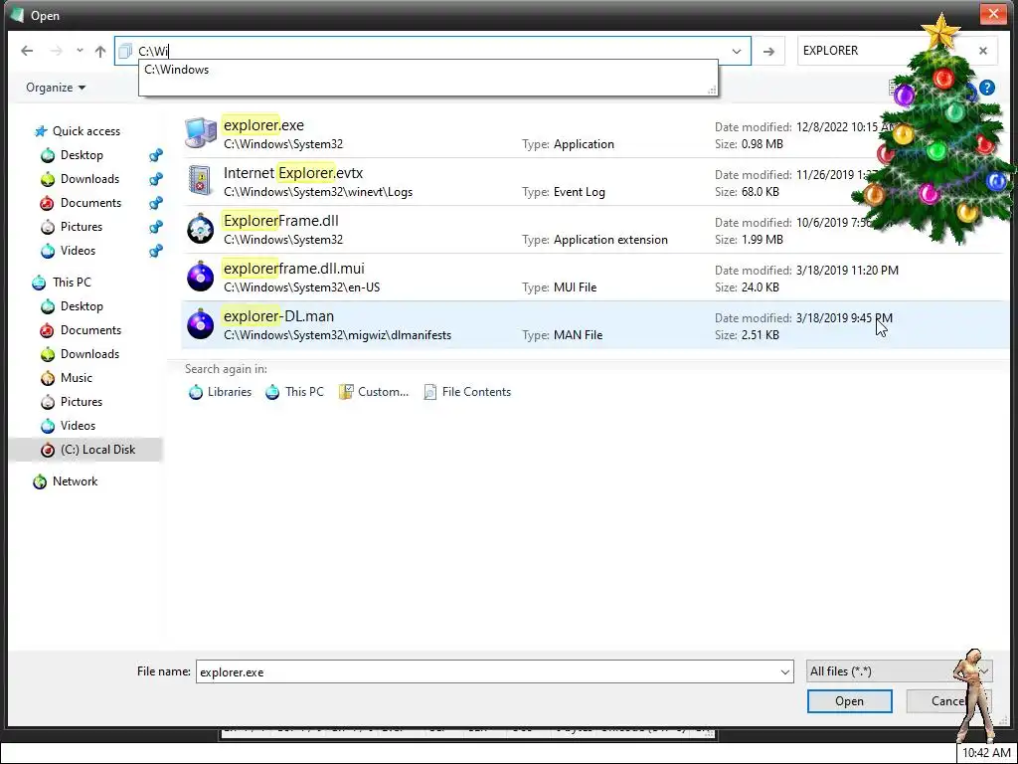The height and width of the screenshot is (764, 1018).
Task: Click pin icon next to quick access Videos
Action: (x=156, y=251)
